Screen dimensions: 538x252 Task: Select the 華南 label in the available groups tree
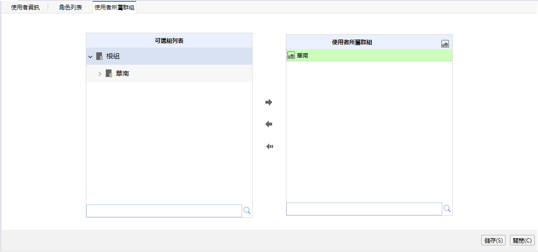122,74
